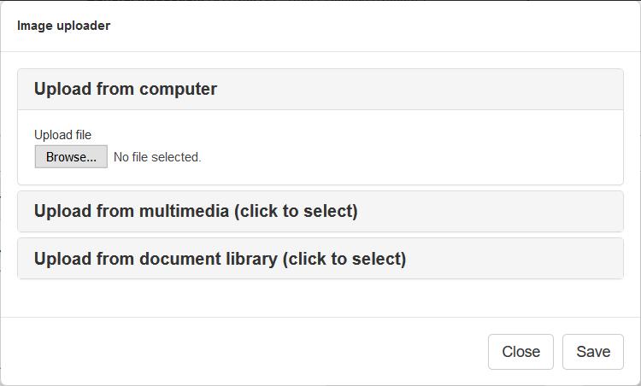The image size is (641, 386).
Task: Click the 'Upload file' label
Action: (62, 134)
